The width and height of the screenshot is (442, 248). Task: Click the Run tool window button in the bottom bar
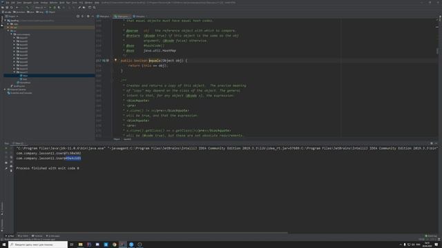(x=10, y=236)
